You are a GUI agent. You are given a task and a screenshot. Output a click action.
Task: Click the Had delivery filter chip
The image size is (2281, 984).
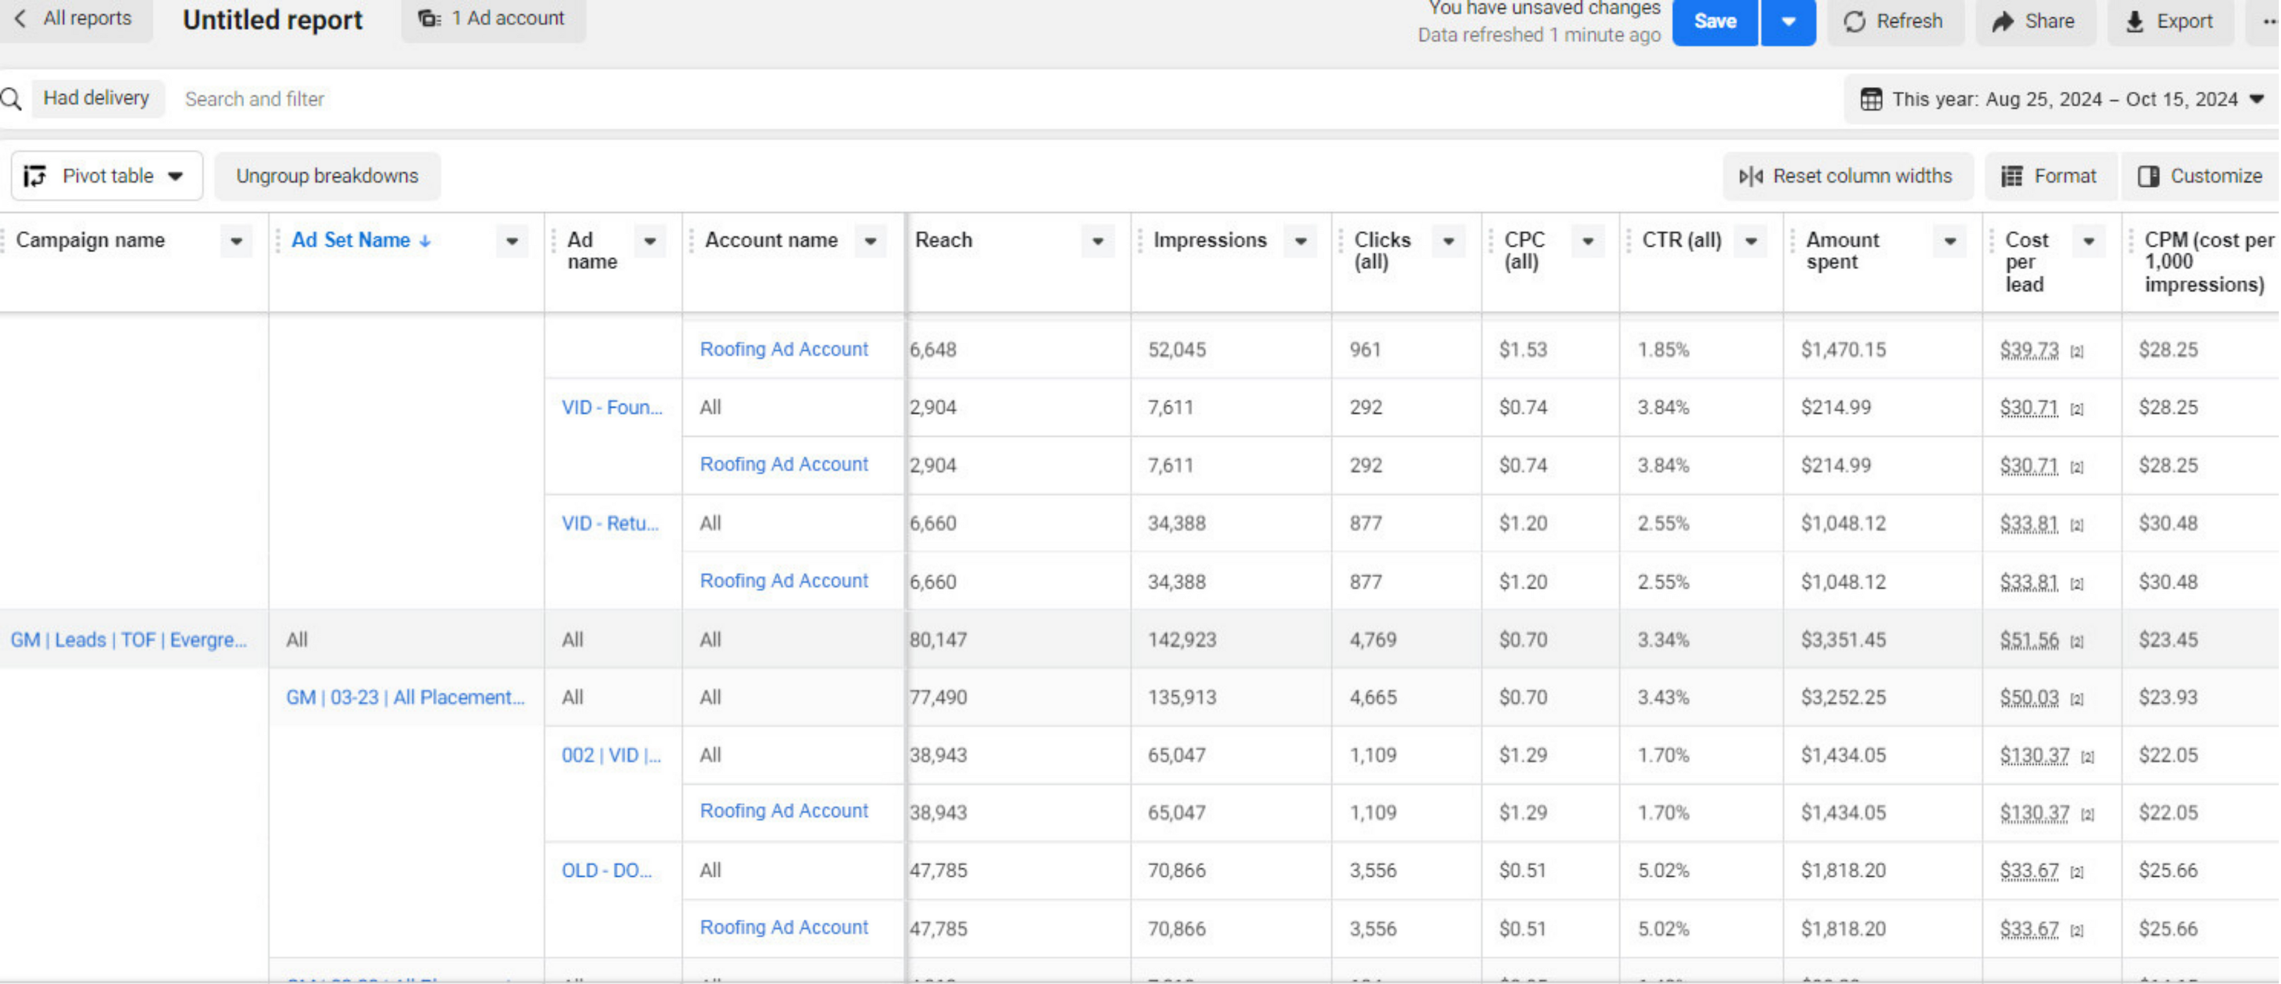[x=96, y=99]
